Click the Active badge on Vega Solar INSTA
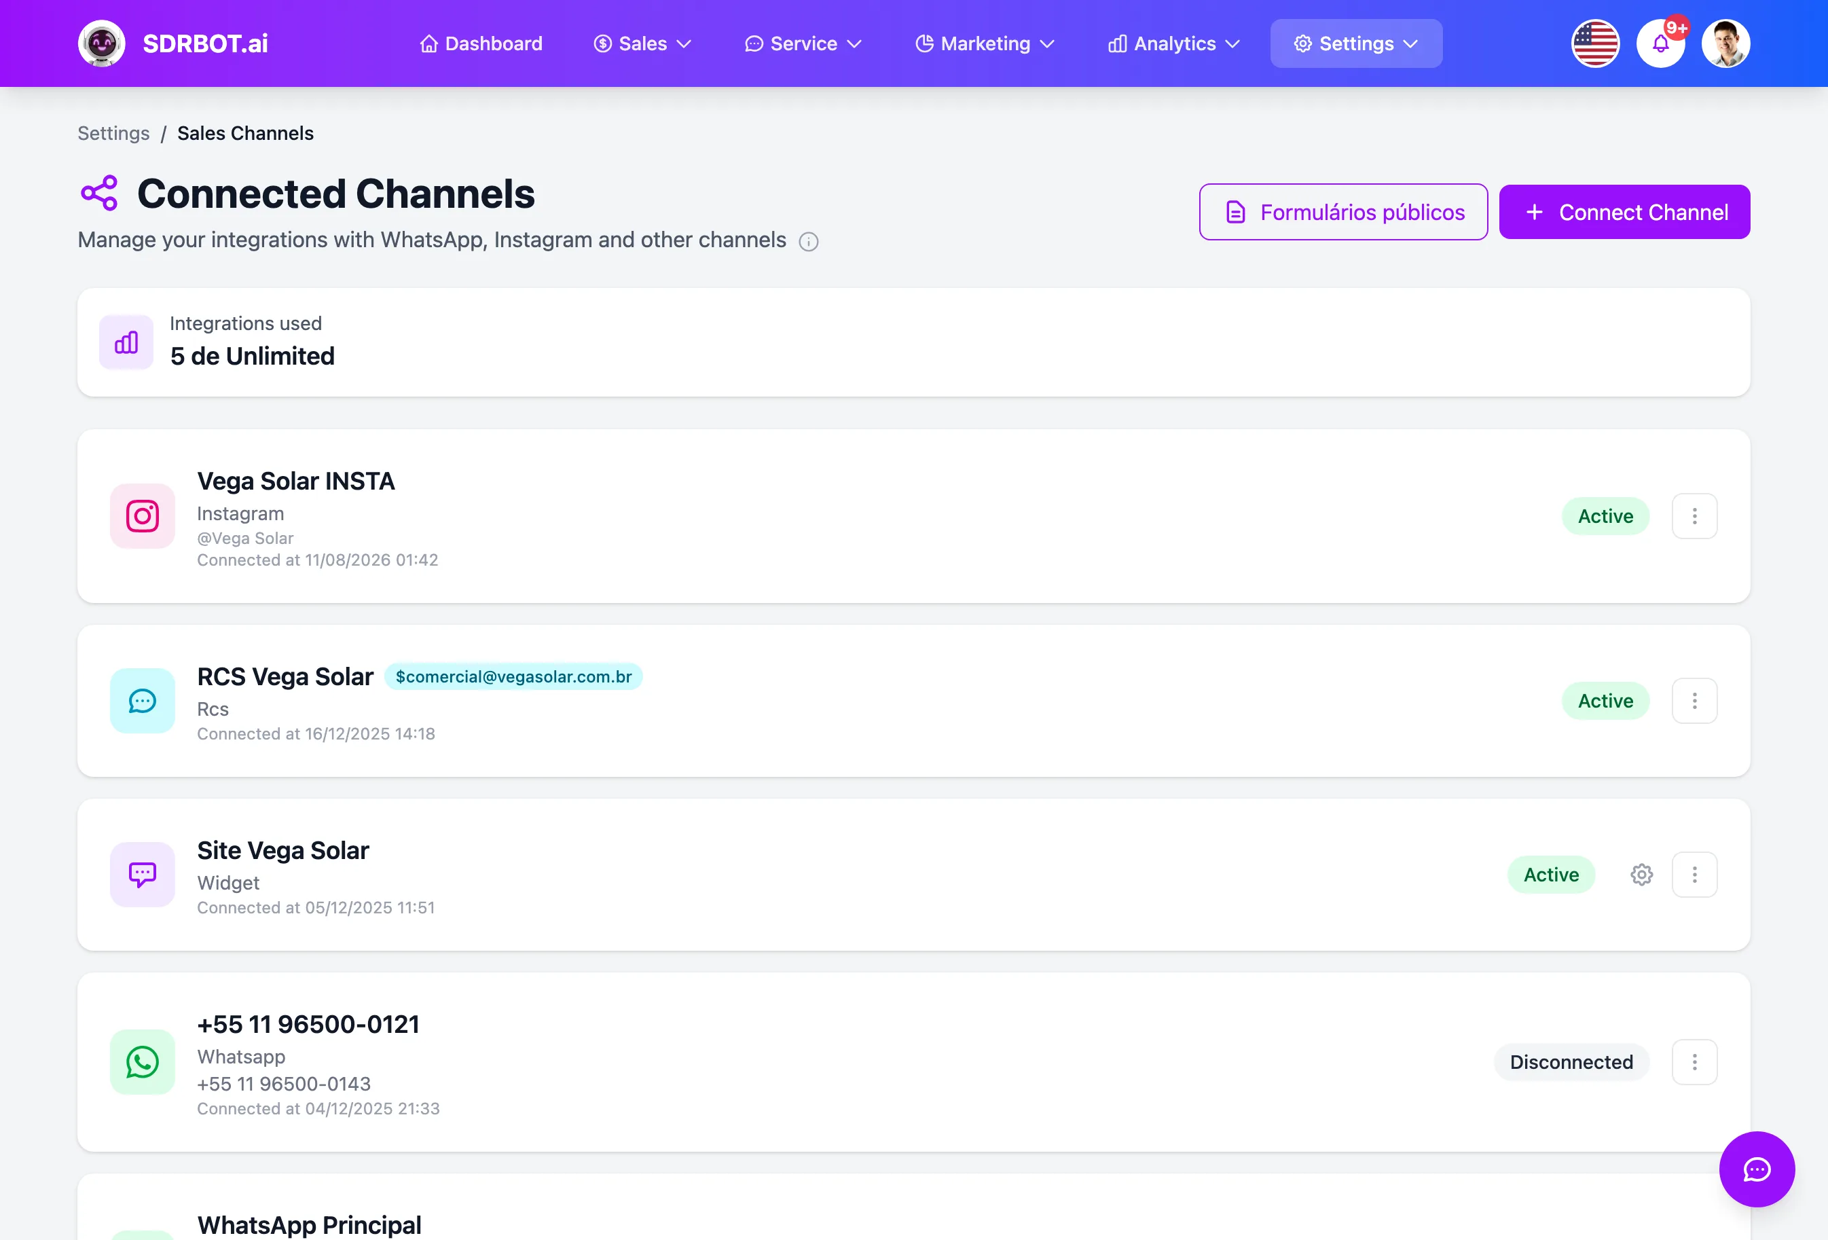Image resolution: width=1828 pixels, height=1240 pixels. pos(1605,516)
